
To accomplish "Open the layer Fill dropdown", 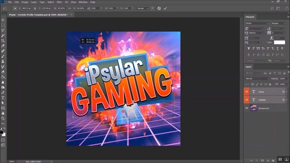I will [288, 84].
